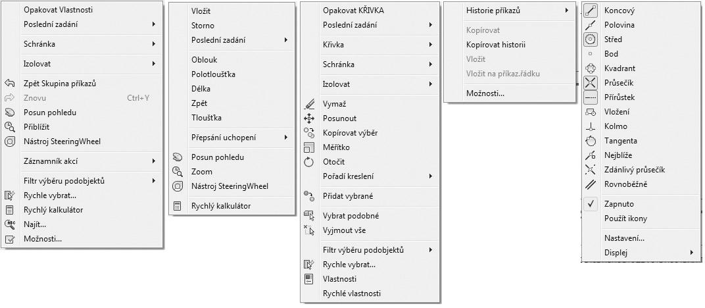The image size is (705, 308).
Task: Expand the Pořadí kreslení submenu arrow
Action: pos(431,176)
